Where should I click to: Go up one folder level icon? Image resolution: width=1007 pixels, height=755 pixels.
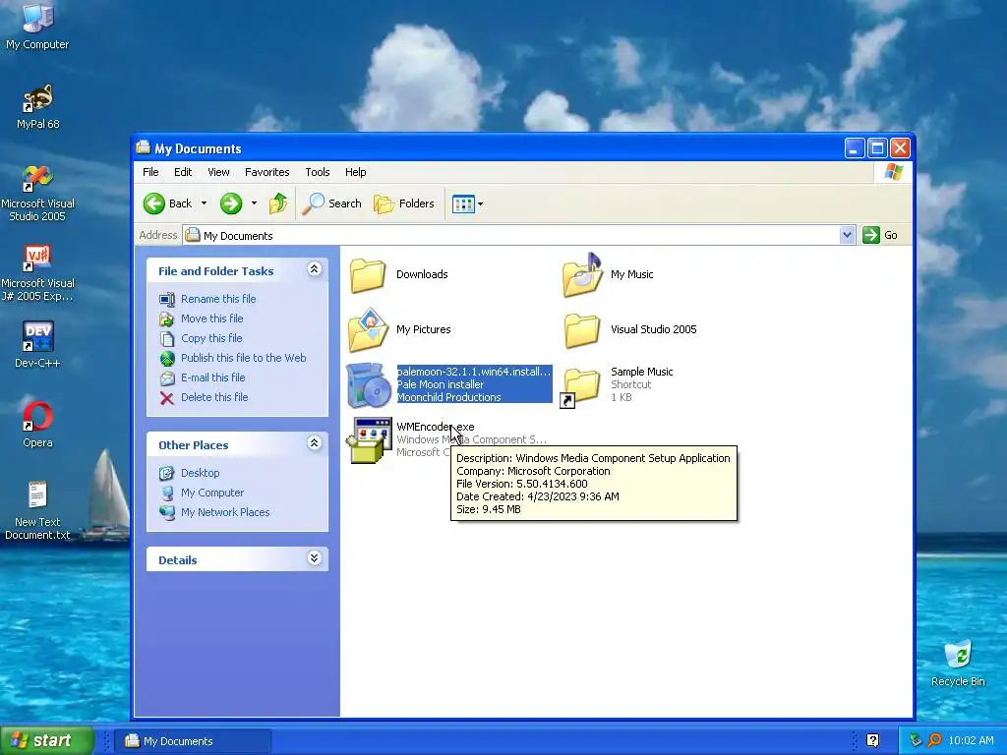[278, 203]
